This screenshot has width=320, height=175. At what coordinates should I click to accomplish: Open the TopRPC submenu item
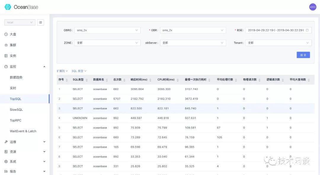(15, 120)
